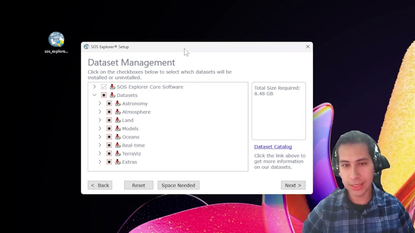Collapse the Datasets tree node
Viewport: 415px width, 233px height.
[x=94, y=95]
